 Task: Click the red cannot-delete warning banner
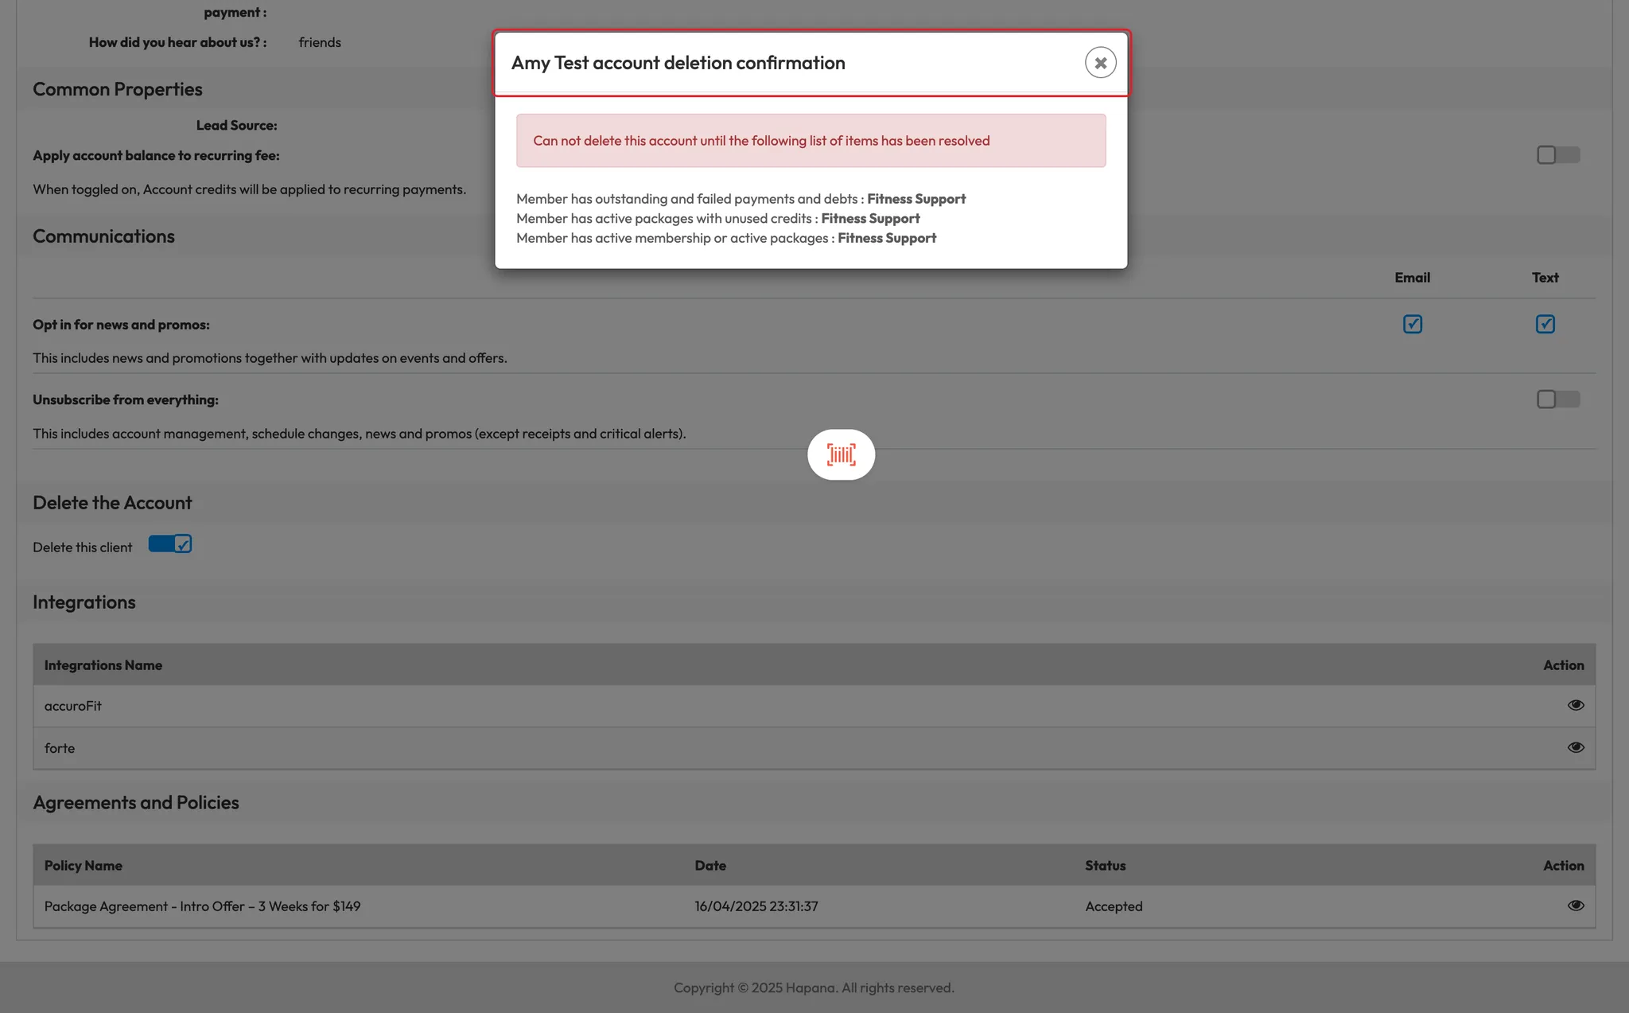pyautogui.click(x=810, y=141)
